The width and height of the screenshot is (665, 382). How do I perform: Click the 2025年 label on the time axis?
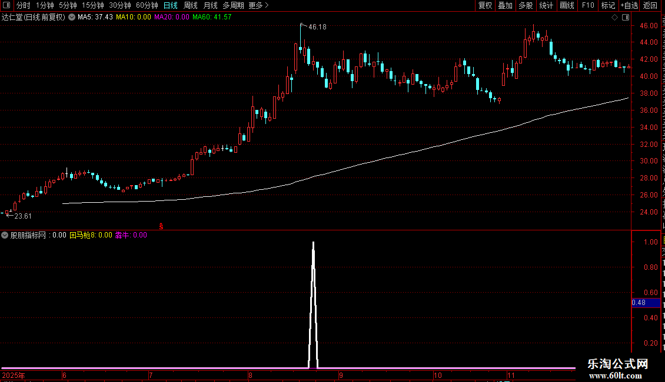pyautogui.click(x=14, y=375)
